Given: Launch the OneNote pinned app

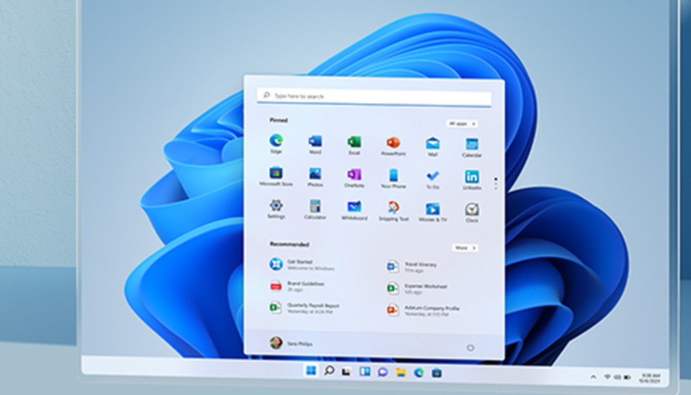Looking at the screenshot, I should pyautogui.click(x=354, y=175).
